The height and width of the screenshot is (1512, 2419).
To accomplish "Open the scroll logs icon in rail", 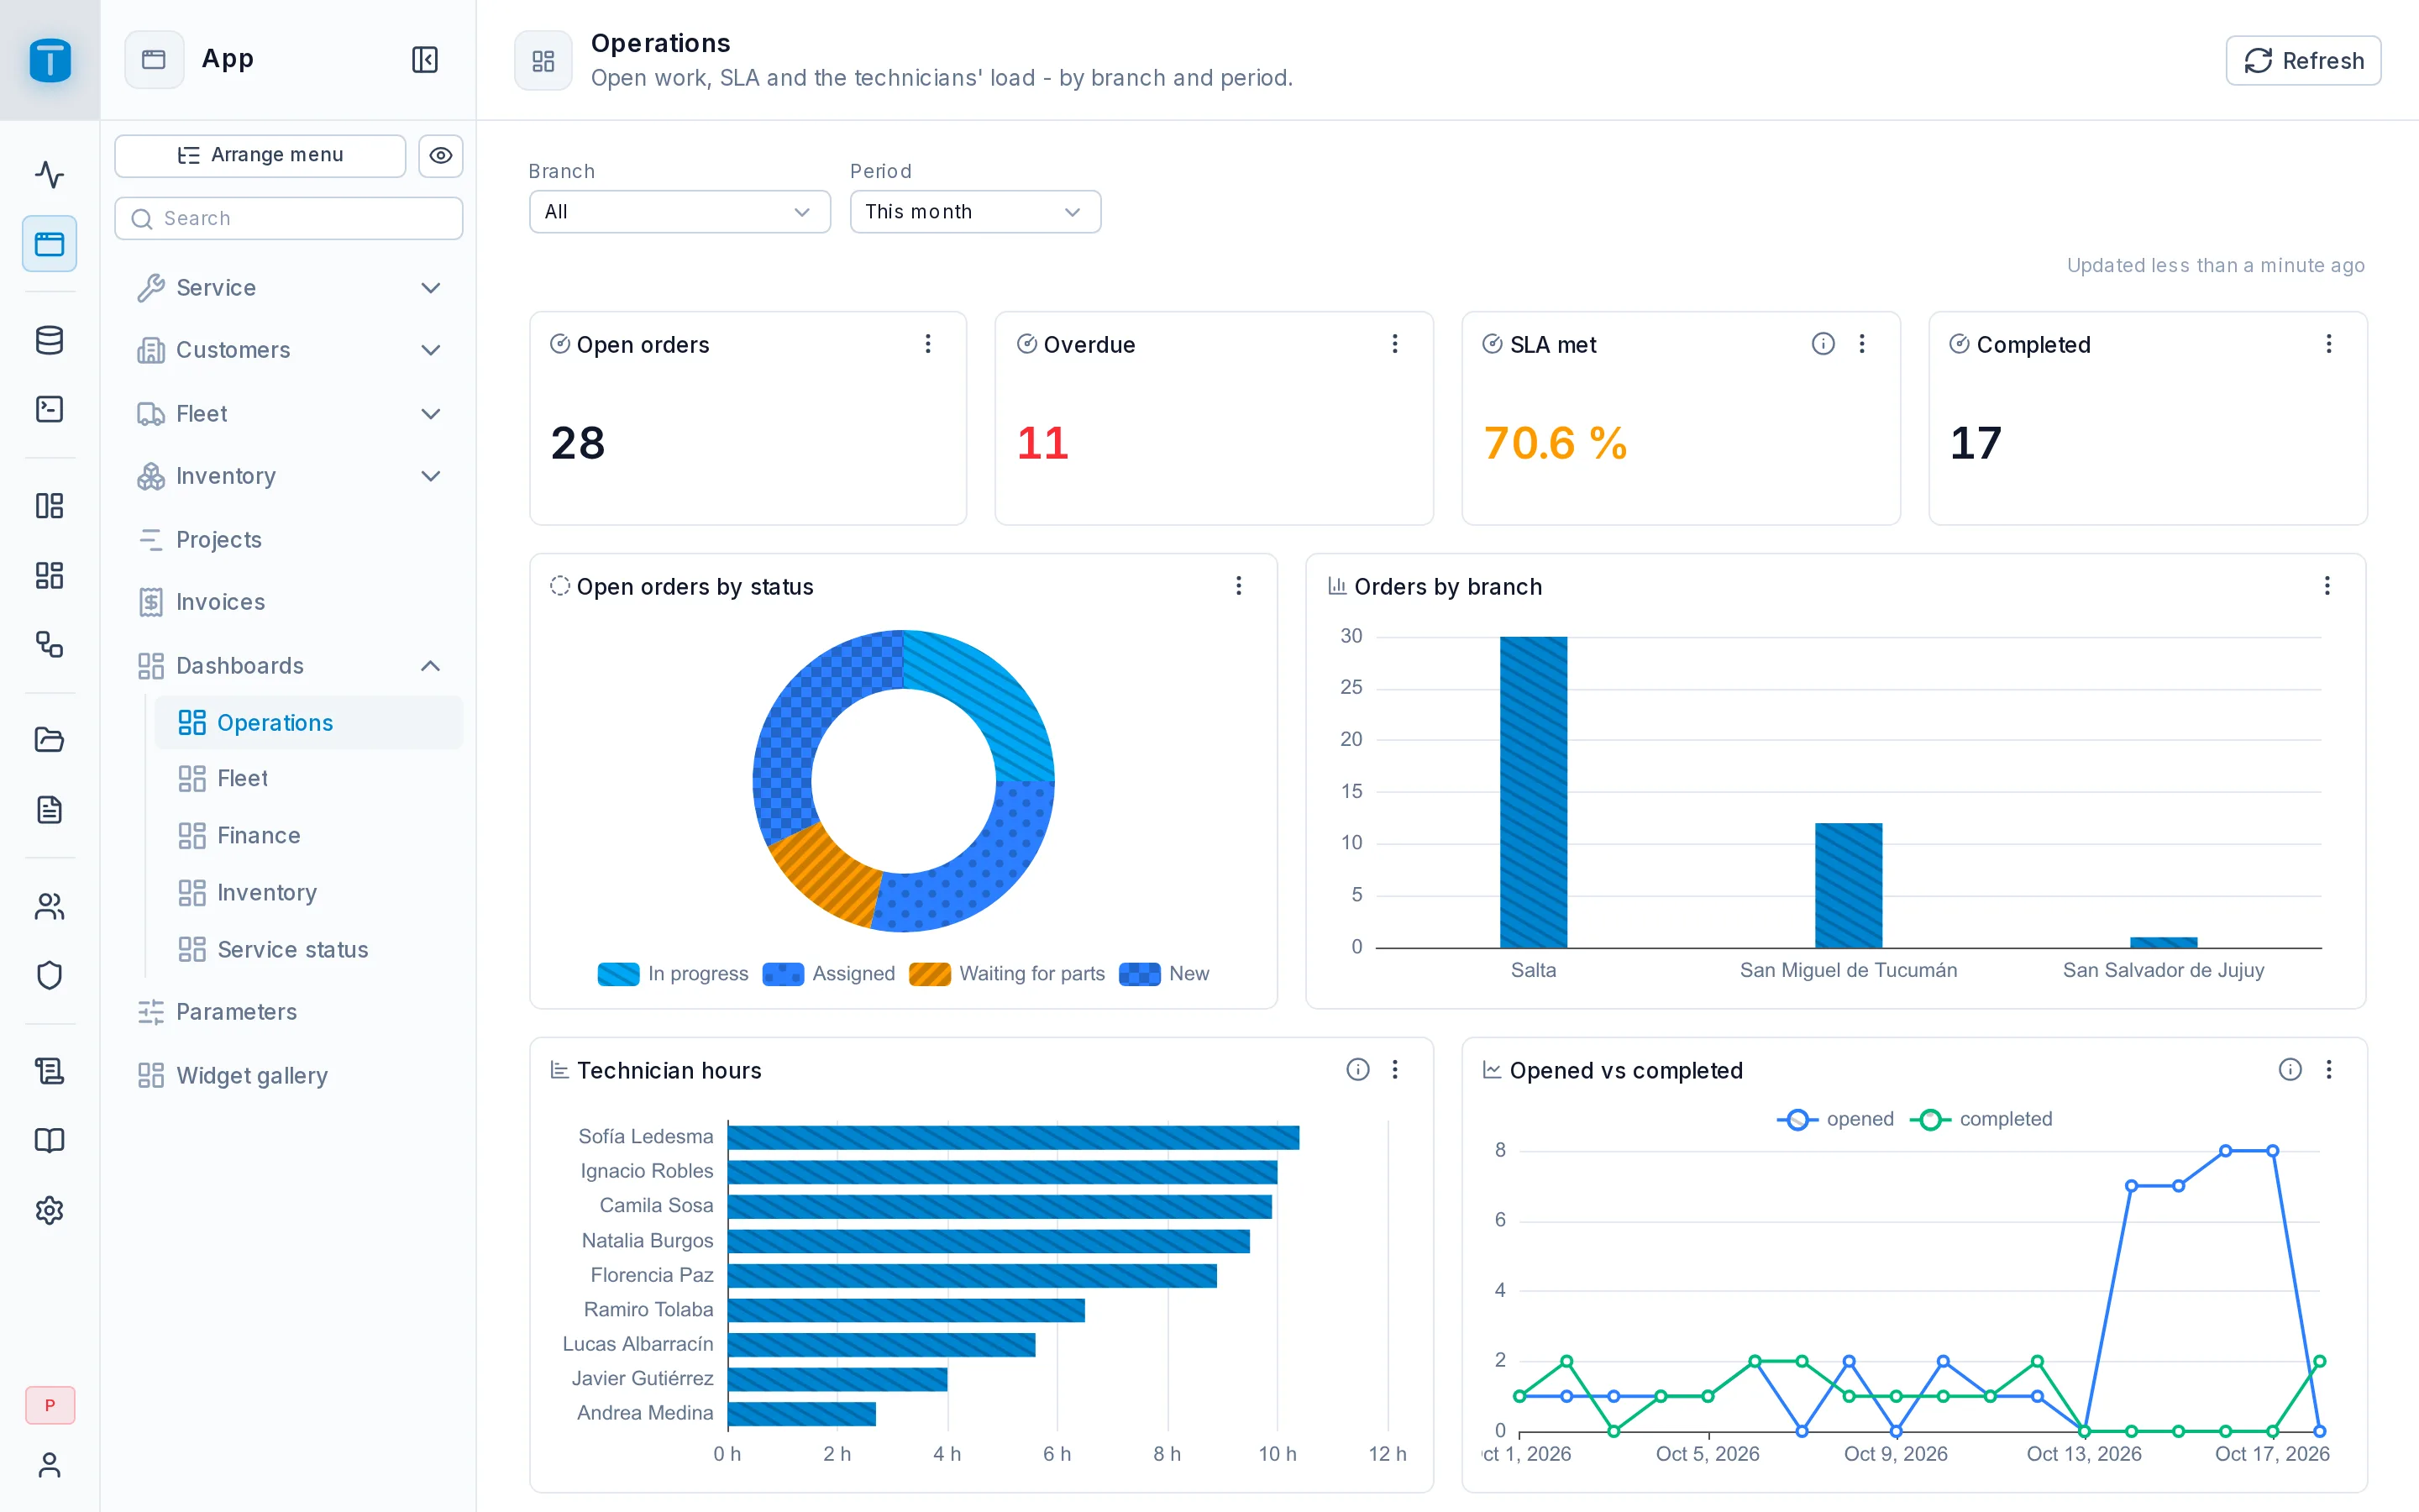I will point(49,1071).
